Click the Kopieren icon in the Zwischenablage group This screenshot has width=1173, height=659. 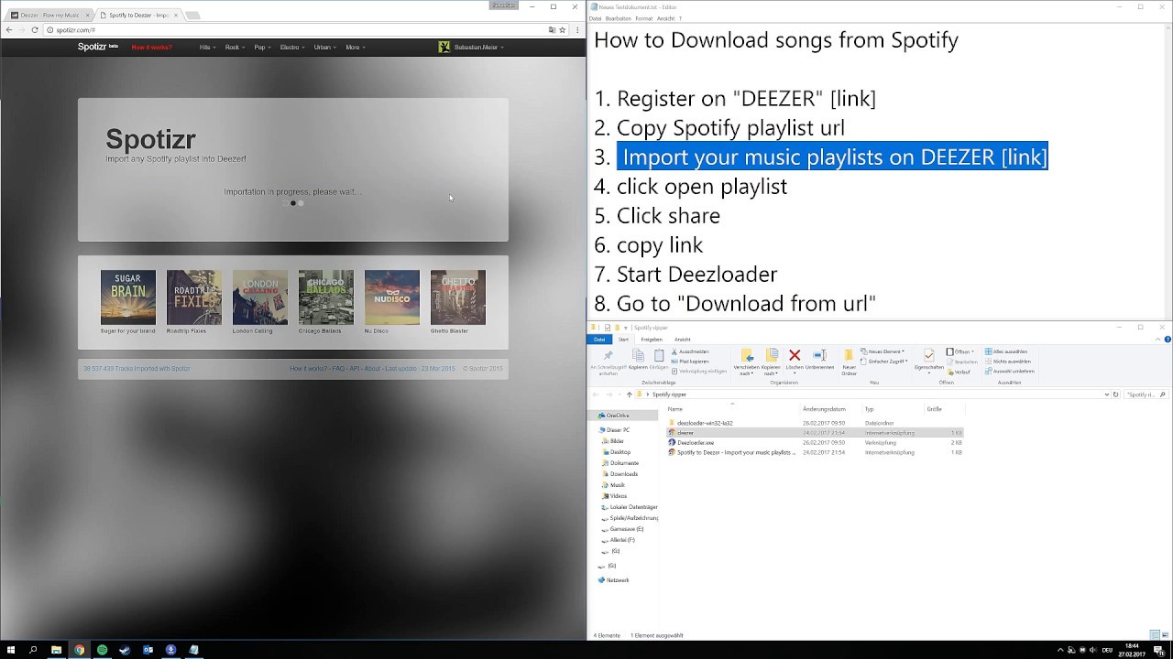(x=638, y=355)
